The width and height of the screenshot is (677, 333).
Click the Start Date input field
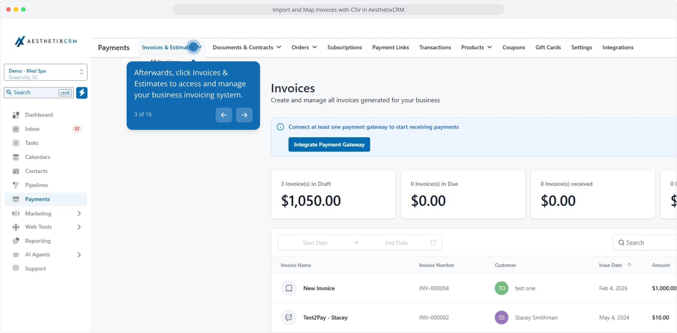315,243
